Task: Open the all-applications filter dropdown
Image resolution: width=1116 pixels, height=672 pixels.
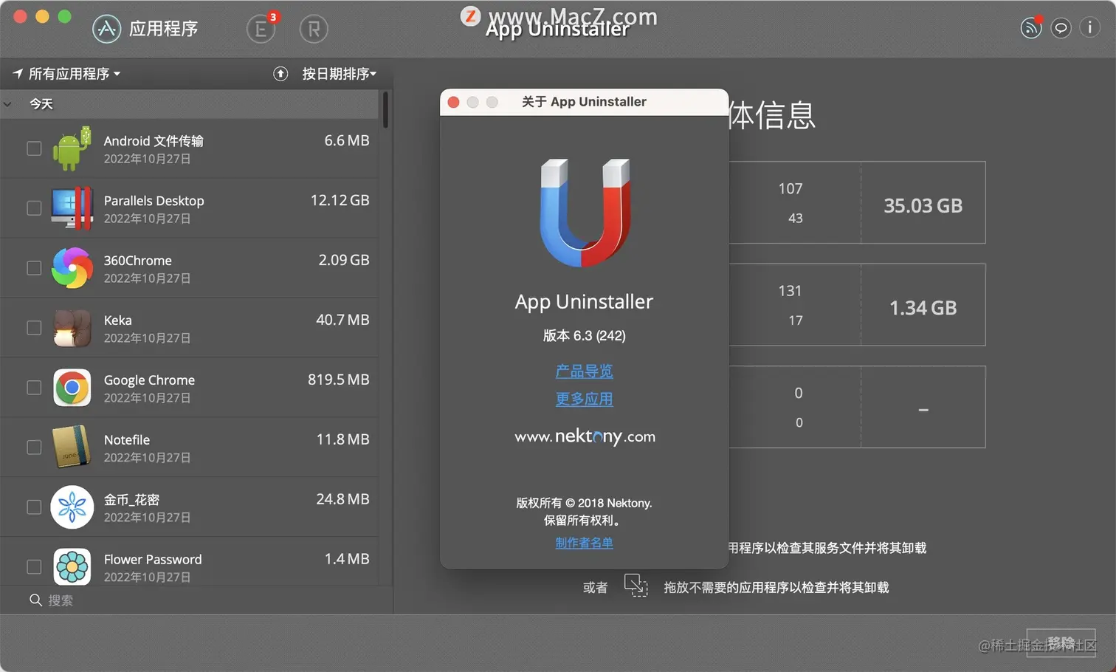Action: pos(67,74)
